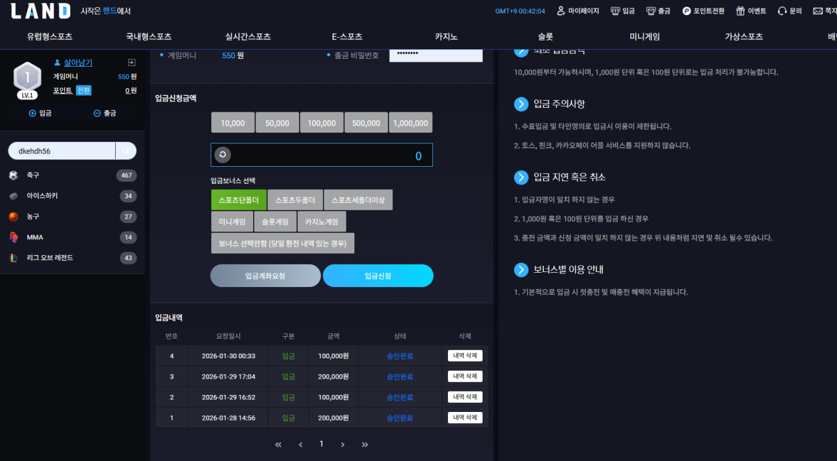Click the 입금신청 submit button

[x=378, y=276]
